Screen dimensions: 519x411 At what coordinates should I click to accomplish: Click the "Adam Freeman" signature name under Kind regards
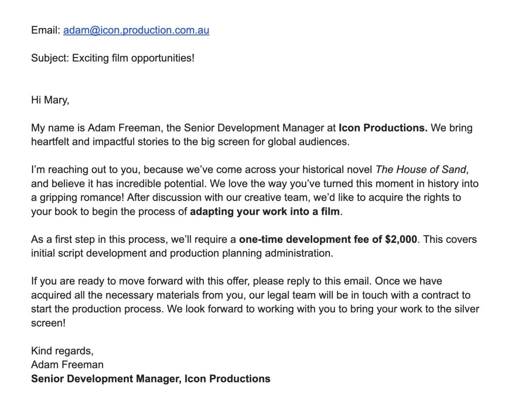point(67,364)
